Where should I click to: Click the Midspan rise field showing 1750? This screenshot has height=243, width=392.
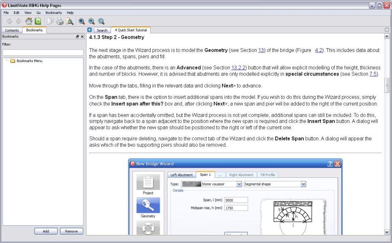pyautogui.click(x=236, y=208)
